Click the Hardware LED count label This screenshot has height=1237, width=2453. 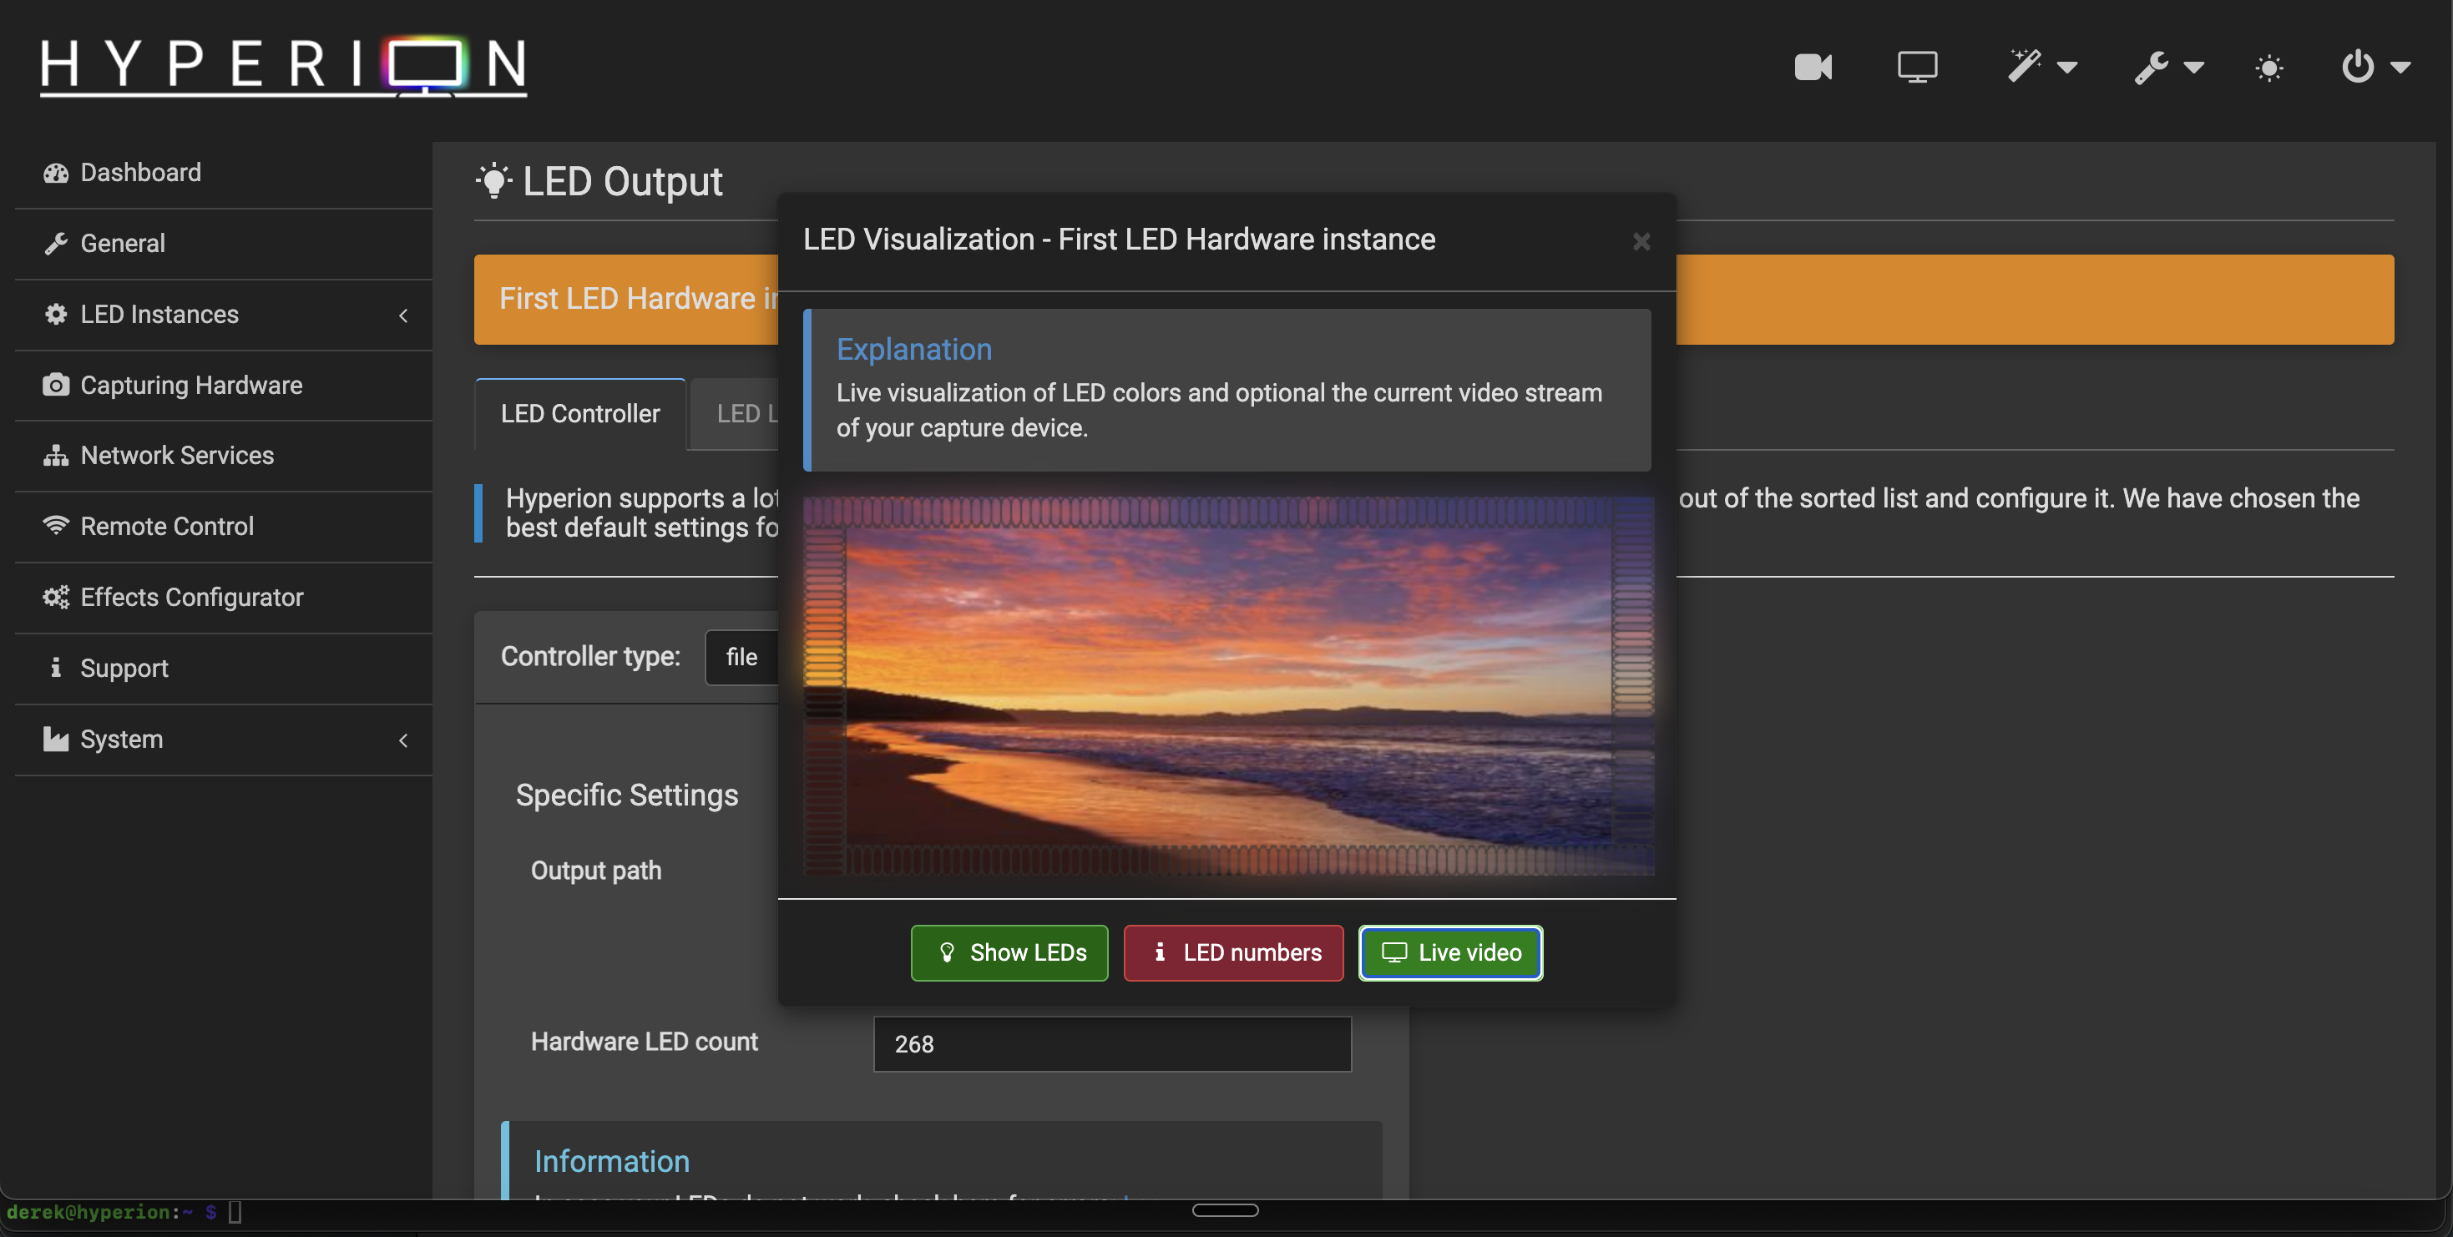[645, 1042]
